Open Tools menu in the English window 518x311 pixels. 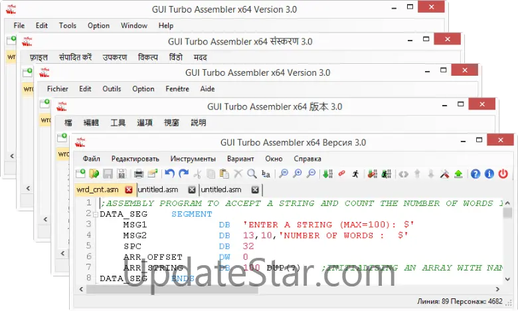(68, 25)
